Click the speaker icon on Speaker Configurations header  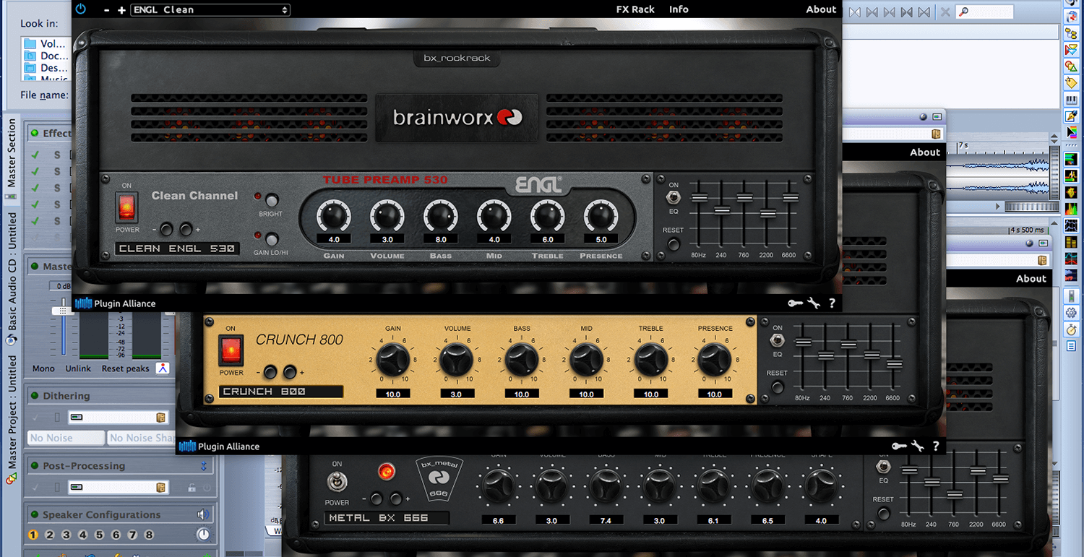point(204,514)
